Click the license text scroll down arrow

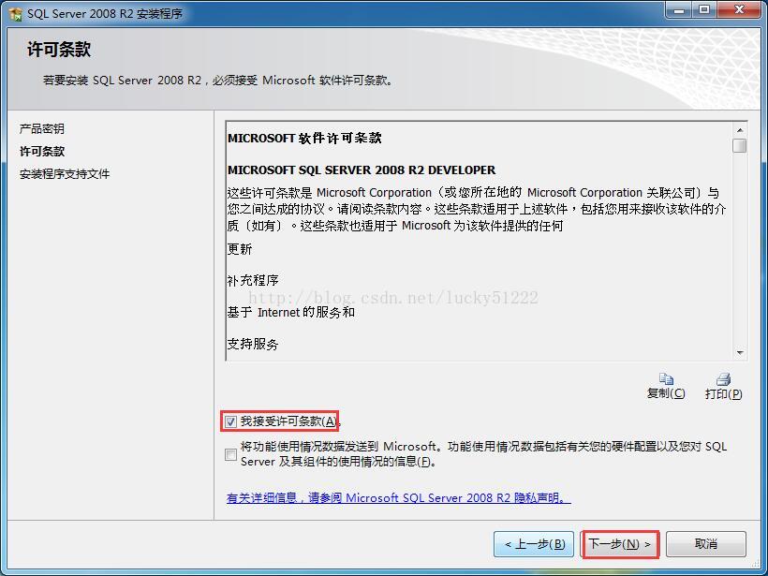coord(740,353)
